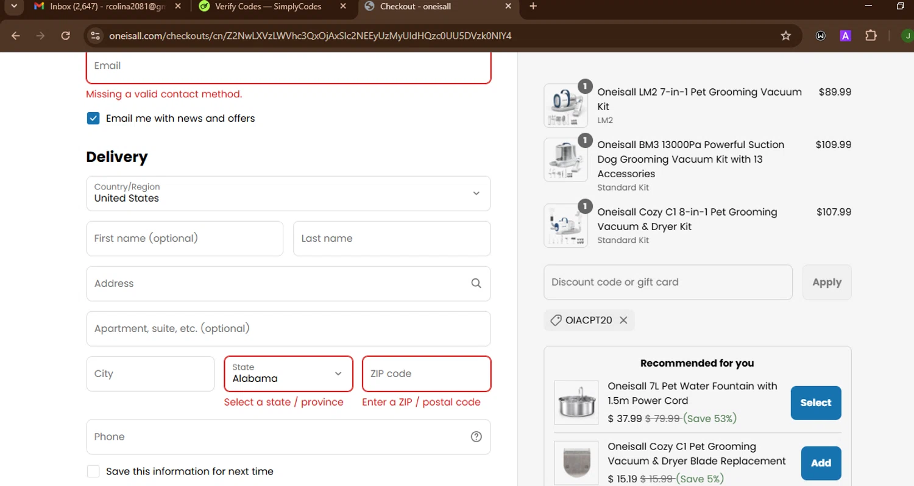Click the Pet Water Fountain thumbnail
914x486 pixels.
576,403
